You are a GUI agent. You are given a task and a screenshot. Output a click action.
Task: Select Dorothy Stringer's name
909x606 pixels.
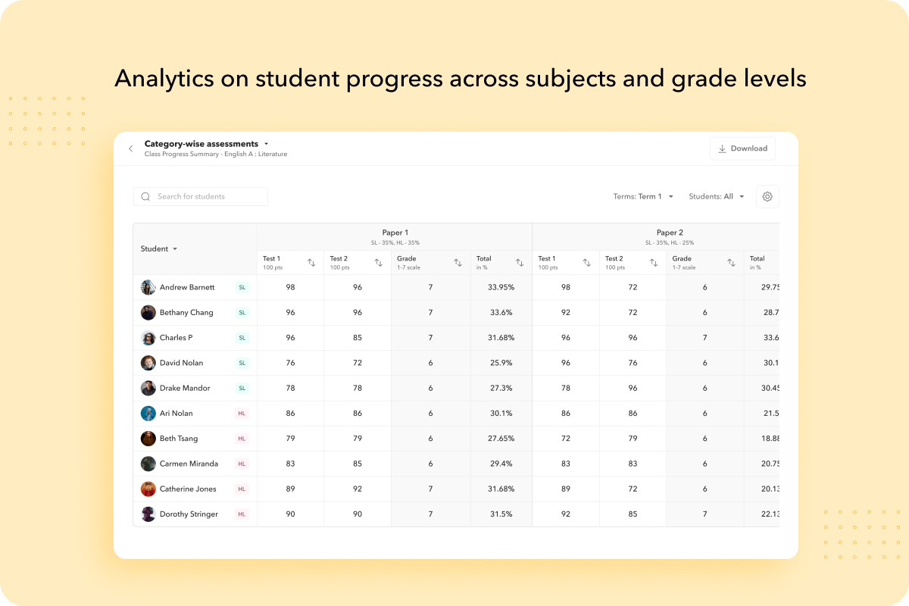click(189, 514)
